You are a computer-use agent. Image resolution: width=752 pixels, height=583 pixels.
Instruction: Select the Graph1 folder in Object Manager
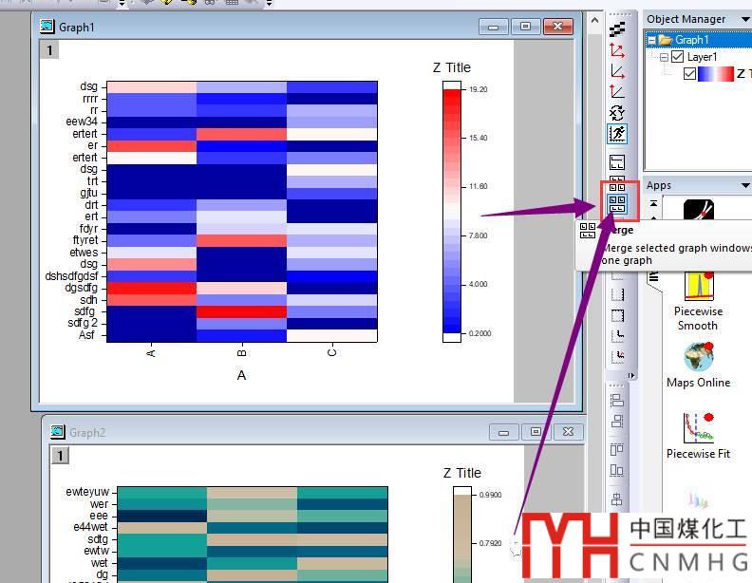click(690, 40)
